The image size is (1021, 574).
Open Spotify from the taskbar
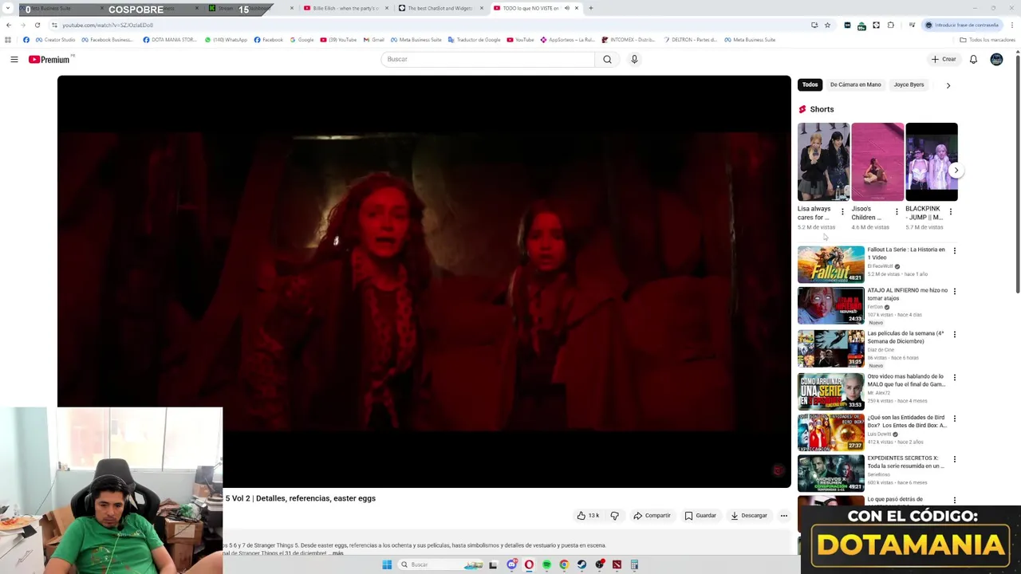(546, 564)
